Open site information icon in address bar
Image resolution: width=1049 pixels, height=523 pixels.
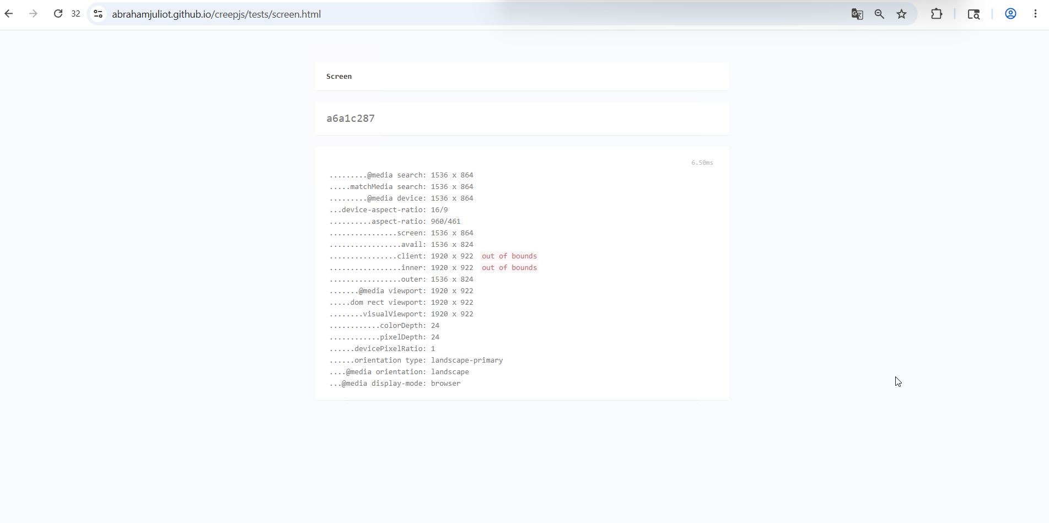98,14
